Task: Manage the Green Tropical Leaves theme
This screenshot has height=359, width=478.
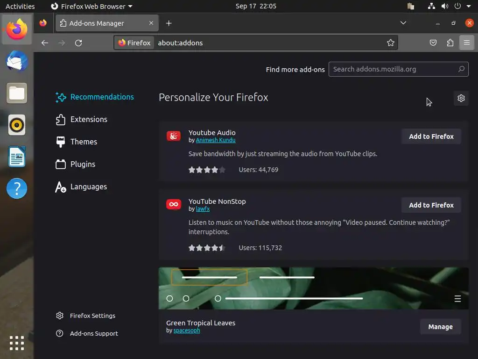Action: [x=440, y=327]
